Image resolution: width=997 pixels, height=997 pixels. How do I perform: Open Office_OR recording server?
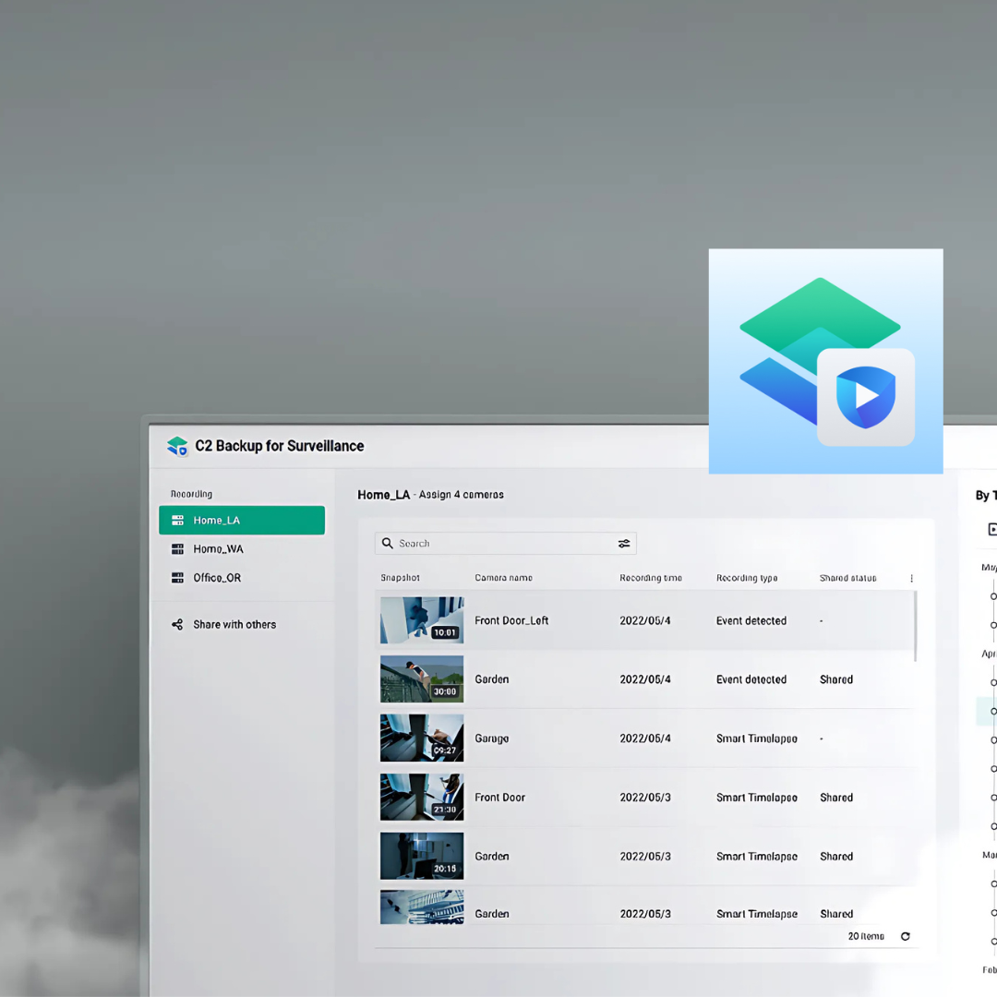point(217,578)
